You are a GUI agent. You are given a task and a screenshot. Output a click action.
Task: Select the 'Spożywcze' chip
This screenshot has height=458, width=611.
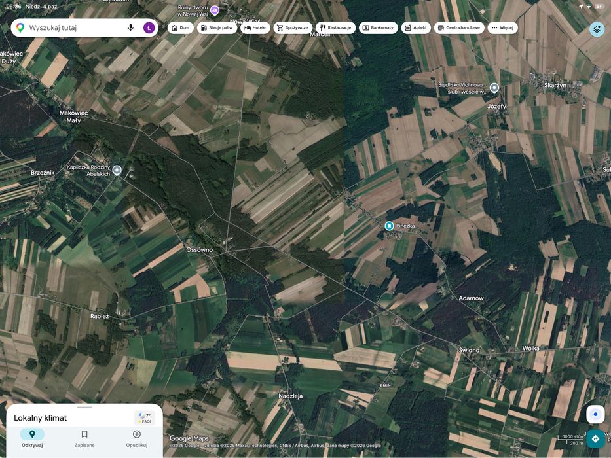pos(293,27)
